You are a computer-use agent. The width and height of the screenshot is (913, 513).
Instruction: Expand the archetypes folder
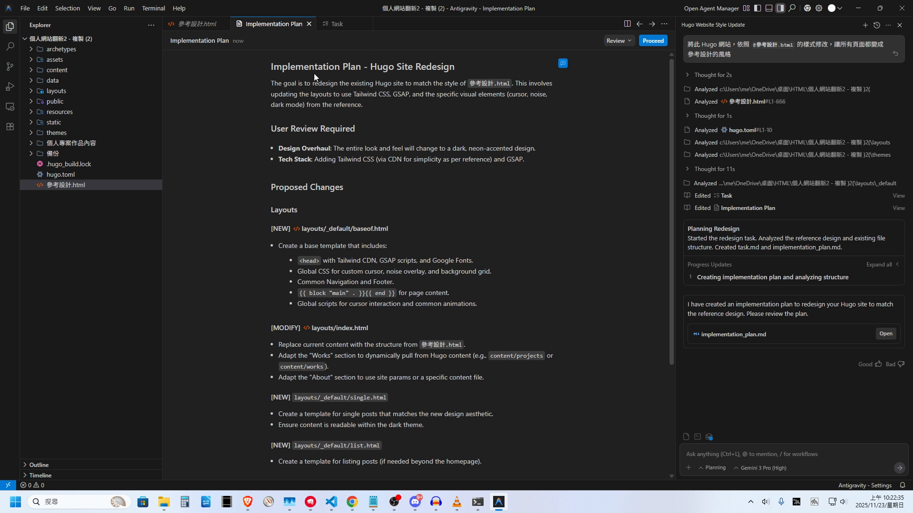(x=91, y=49)
